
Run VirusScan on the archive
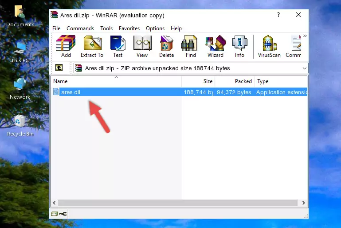point(269,46)
